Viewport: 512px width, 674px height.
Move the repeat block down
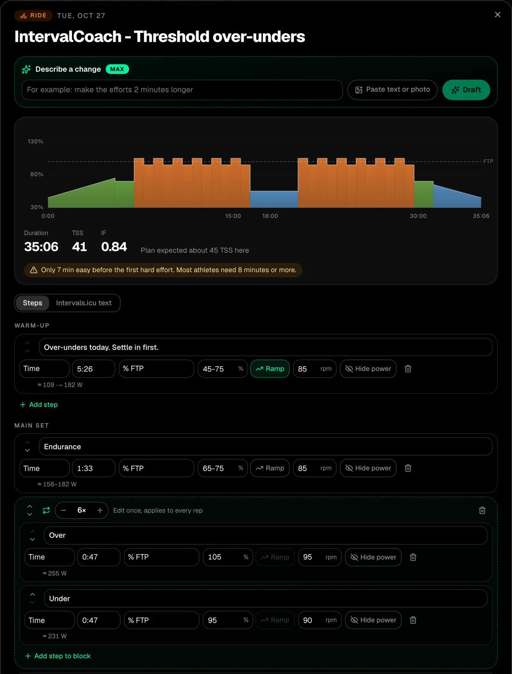click(x=30, y=514)
